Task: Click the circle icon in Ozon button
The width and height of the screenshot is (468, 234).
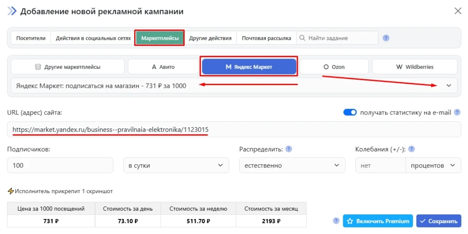Action: pos(326,67)
